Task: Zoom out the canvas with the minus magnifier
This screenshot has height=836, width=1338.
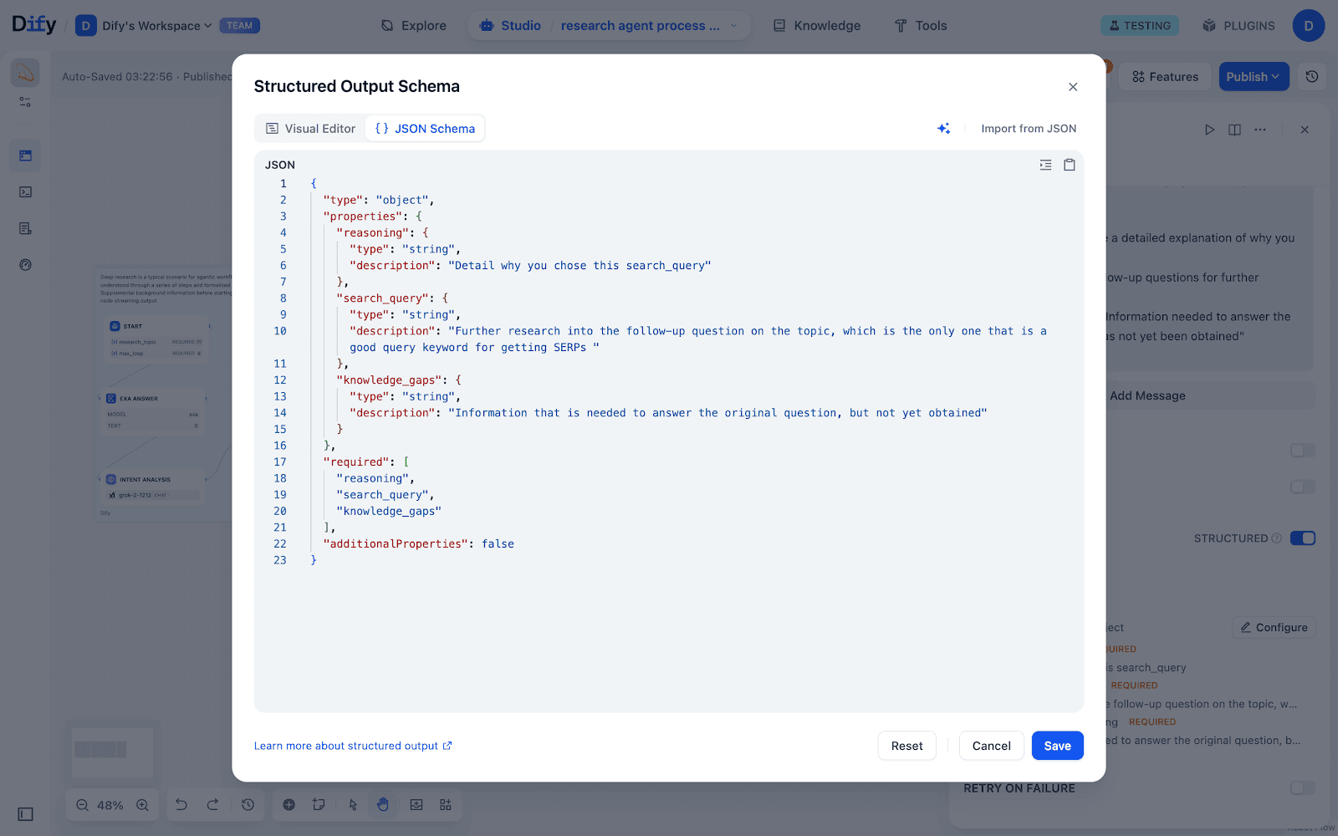Action: pos(82,805)
